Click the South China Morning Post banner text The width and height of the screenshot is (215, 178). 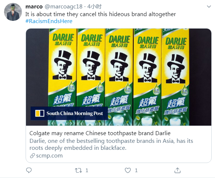tap(75, 113)
